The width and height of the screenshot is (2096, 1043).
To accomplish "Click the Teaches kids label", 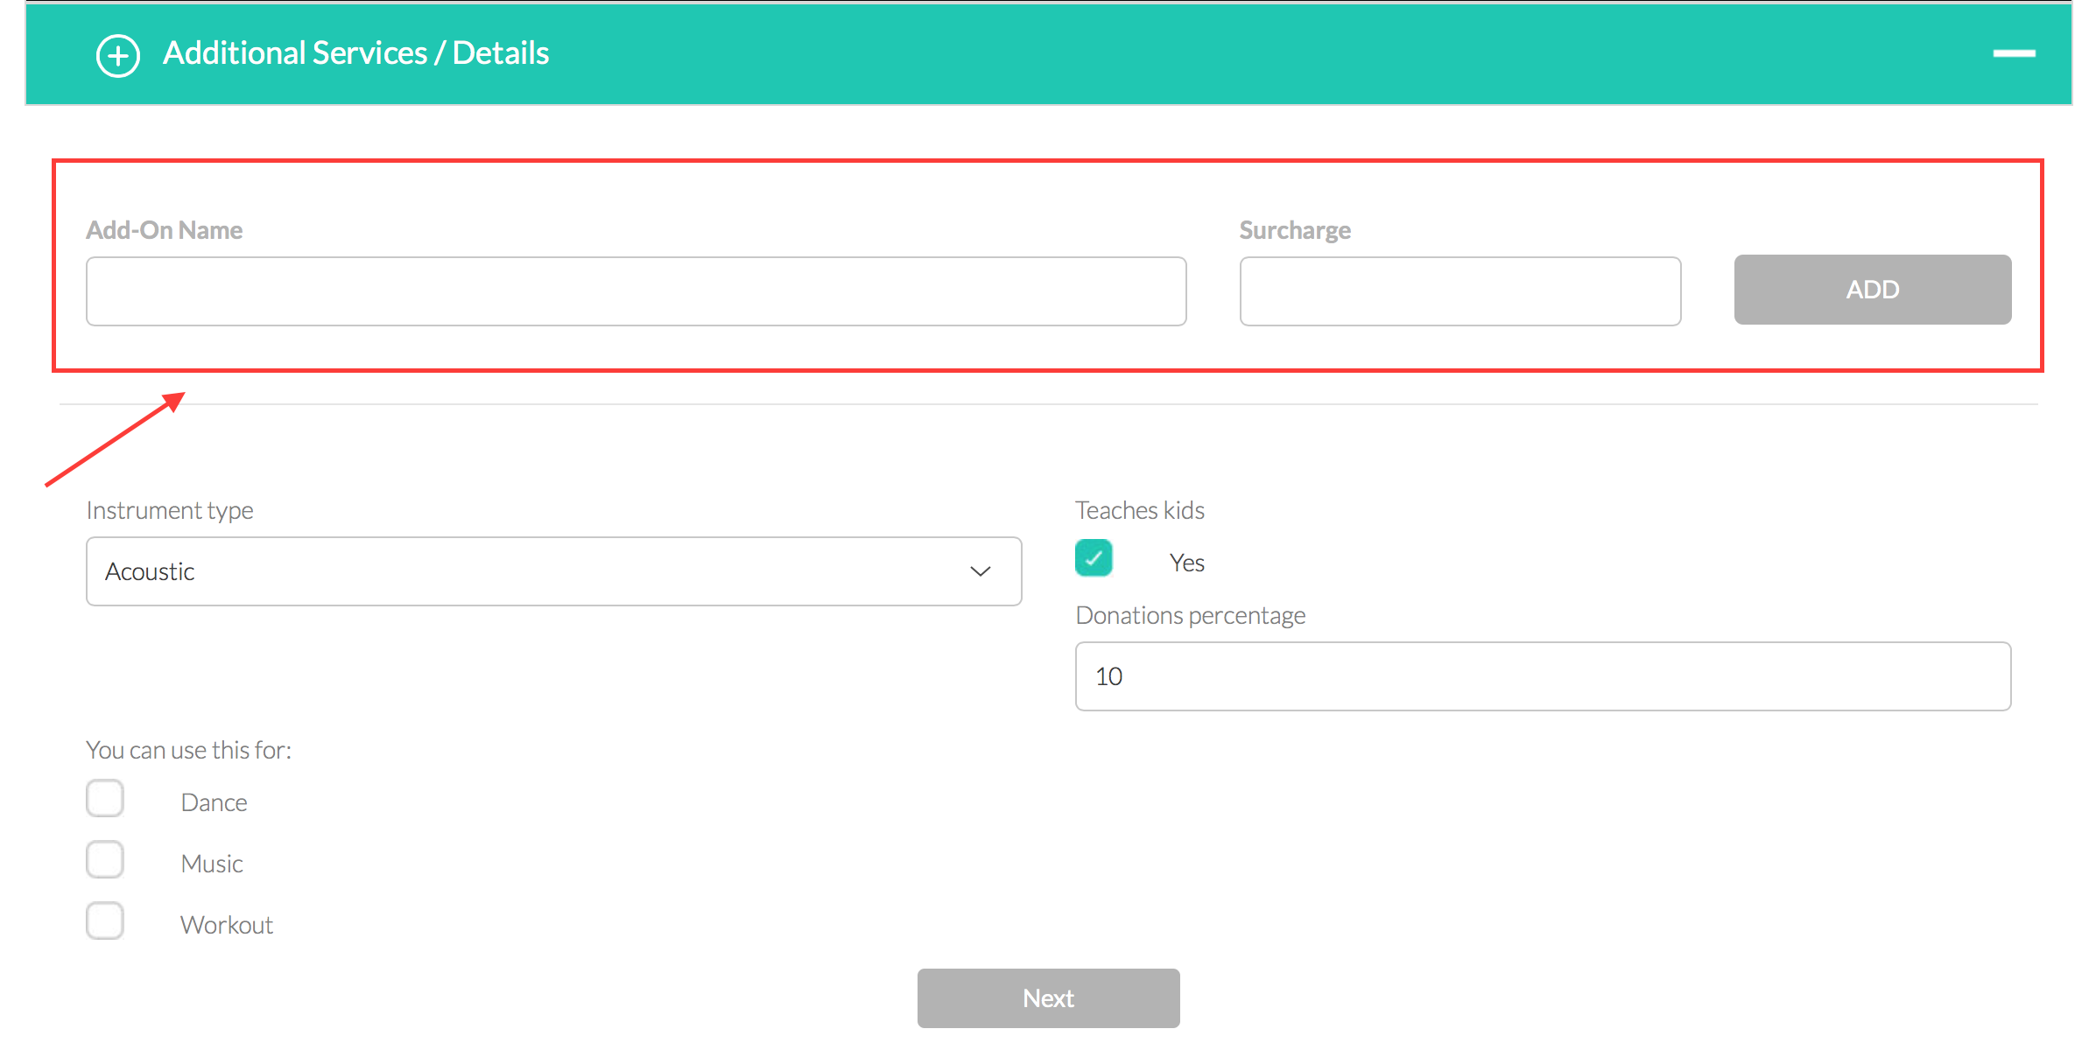I will point(1140,510).
